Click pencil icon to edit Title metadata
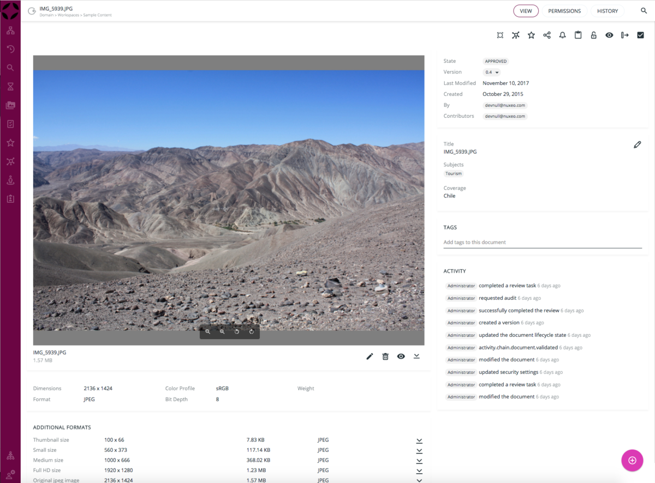655x483 pixels. 637,144
